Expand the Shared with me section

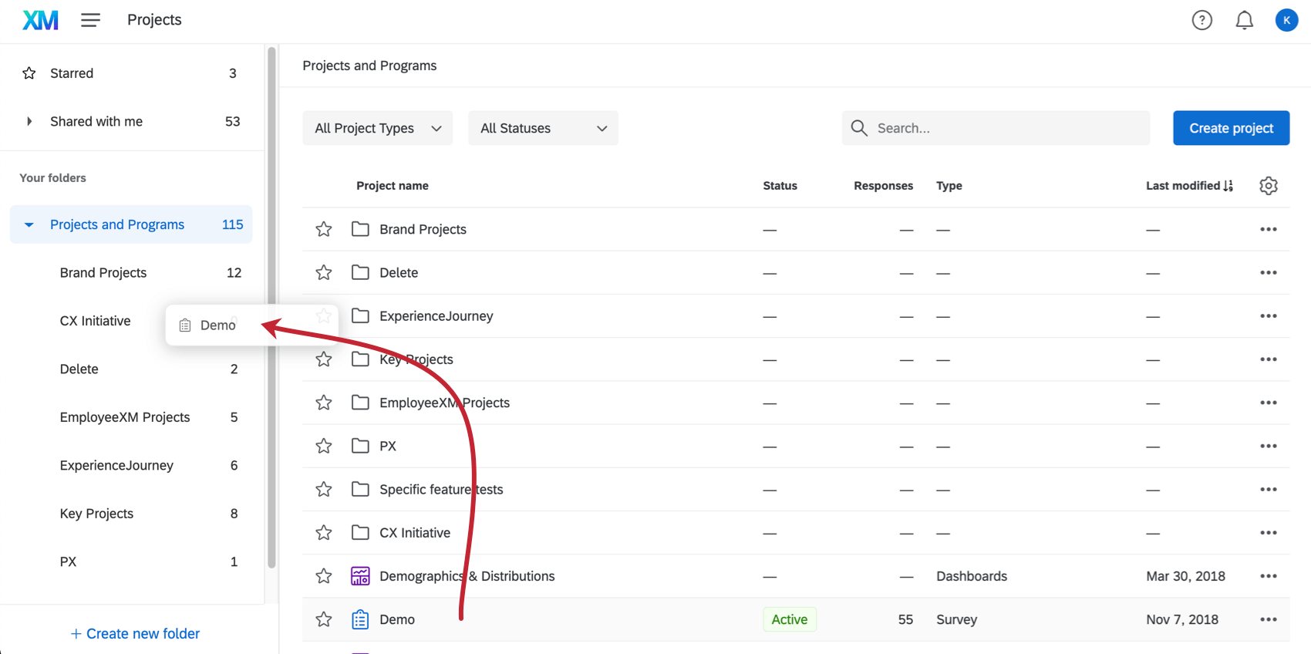tap(29, 121)
